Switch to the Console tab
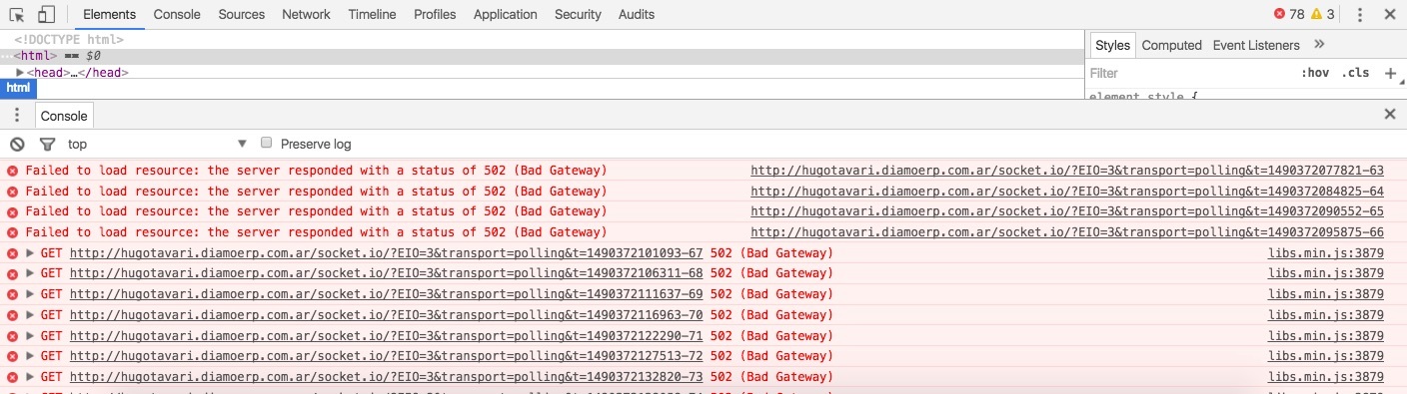Image resolution: width=1407 pixels, height=394 pixels. pos(177,14)
